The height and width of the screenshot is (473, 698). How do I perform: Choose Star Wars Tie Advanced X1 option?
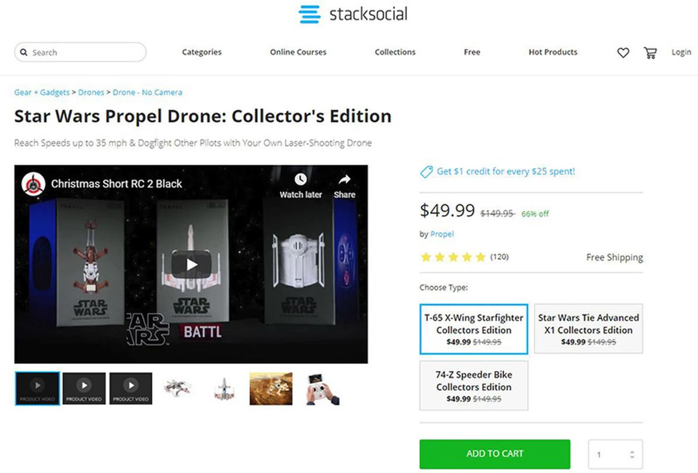coord(588,329)
